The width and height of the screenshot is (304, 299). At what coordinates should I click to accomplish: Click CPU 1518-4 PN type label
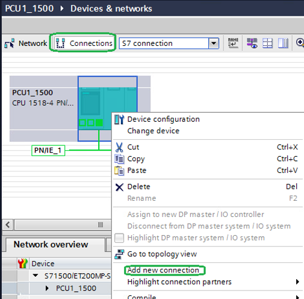(43, 103)
